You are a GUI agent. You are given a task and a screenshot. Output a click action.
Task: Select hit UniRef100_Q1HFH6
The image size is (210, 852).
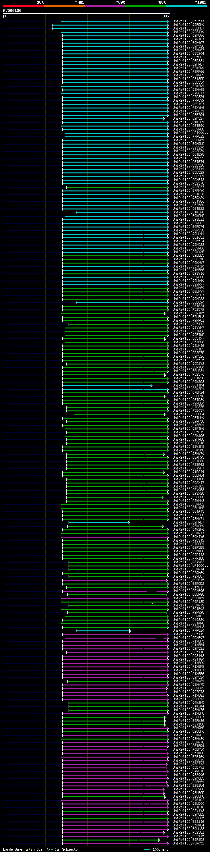pos(188,270)
